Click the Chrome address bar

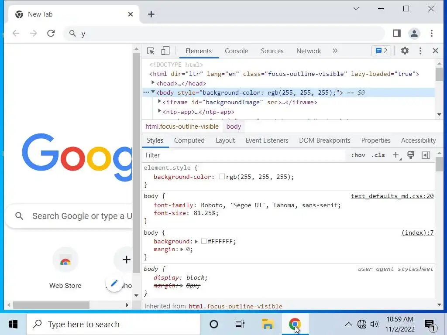pyautogui.click(x=224, y=34)
